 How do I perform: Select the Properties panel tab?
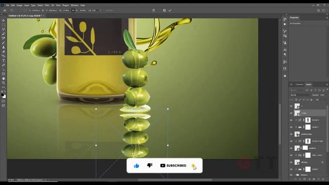[x=295, y=17]
